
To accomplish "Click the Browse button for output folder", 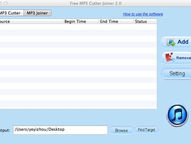I will tap(122, 130).
